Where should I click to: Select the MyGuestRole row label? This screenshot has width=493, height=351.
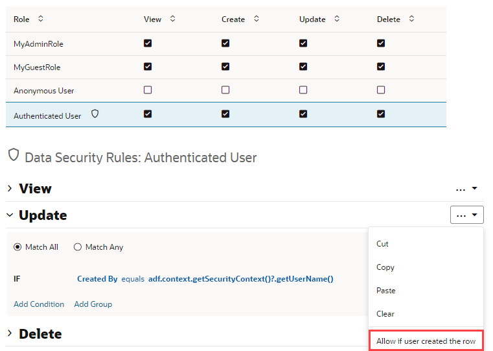click(x=37, y=67)
